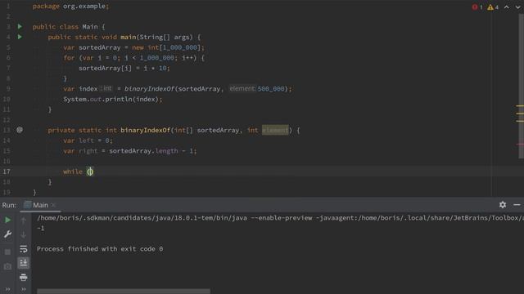Rerun Main with the green play button
Screen dimensions: 524x294
coord(7,220)
